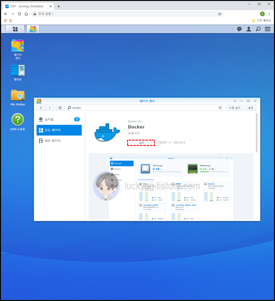
Task: Select the Beta Packages (베타 패키지) category
Action: tap(59, 141)
